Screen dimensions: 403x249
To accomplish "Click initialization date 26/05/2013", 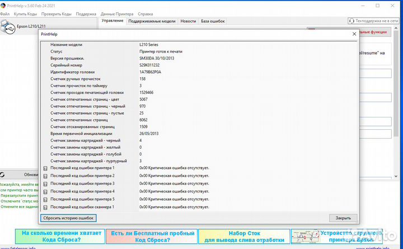I will pos(149,134).
